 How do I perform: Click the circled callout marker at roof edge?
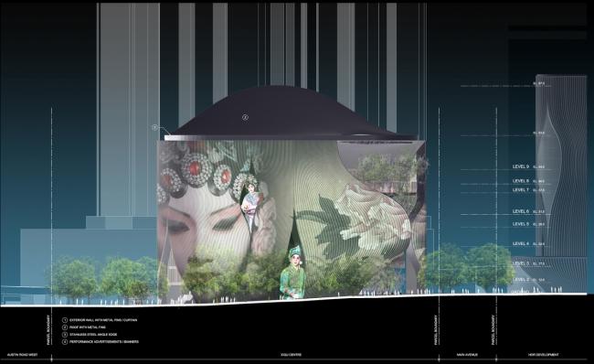(x=154, y=127)
